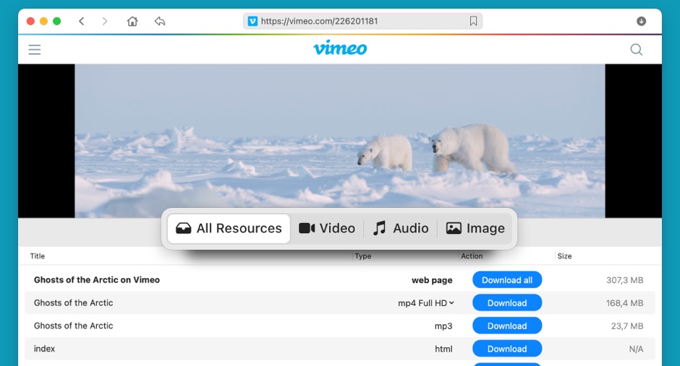
Task: Click the '168,4 MB' size value
Action: [624, 303]
